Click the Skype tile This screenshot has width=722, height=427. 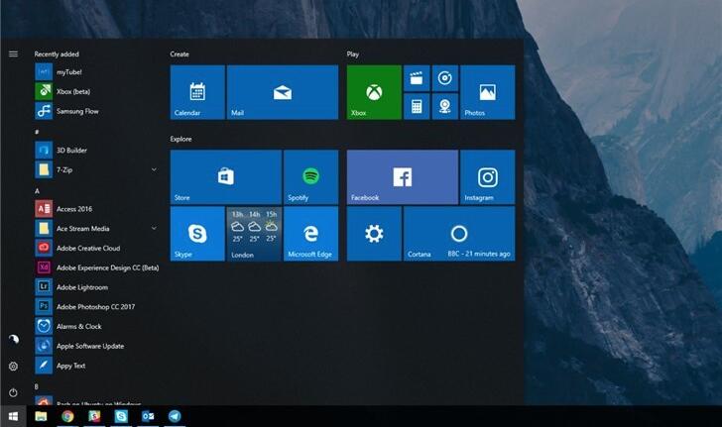[197, 234]
